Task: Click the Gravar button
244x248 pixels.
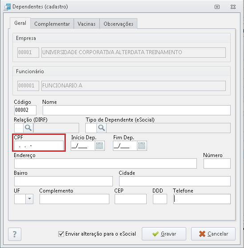Action: pyautogui.click(x=164, y=234)
